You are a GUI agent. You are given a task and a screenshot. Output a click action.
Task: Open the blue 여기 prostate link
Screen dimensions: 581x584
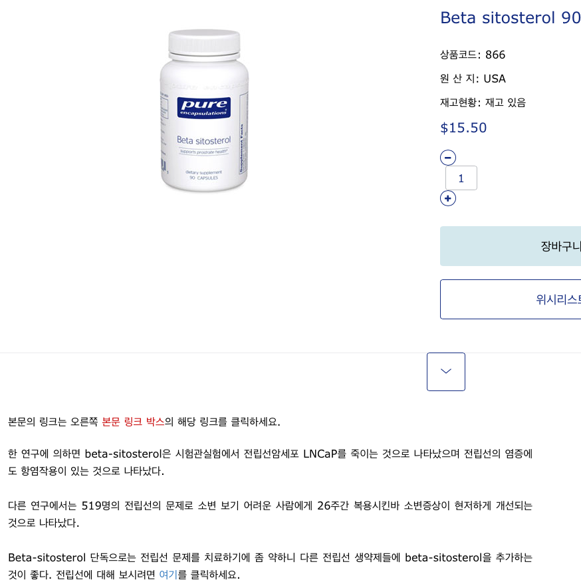(168, 574)
